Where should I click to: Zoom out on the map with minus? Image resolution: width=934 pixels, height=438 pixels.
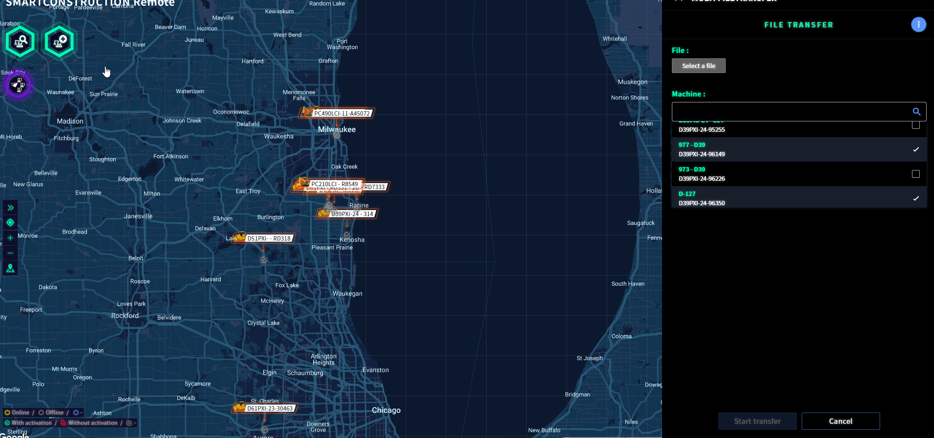(10, 253)
